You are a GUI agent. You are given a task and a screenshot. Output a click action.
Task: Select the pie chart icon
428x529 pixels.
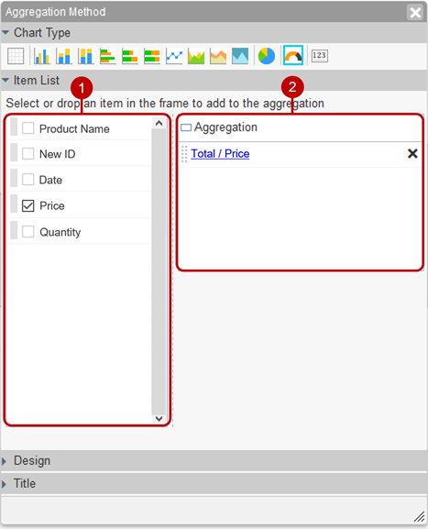tap(267, 56)
